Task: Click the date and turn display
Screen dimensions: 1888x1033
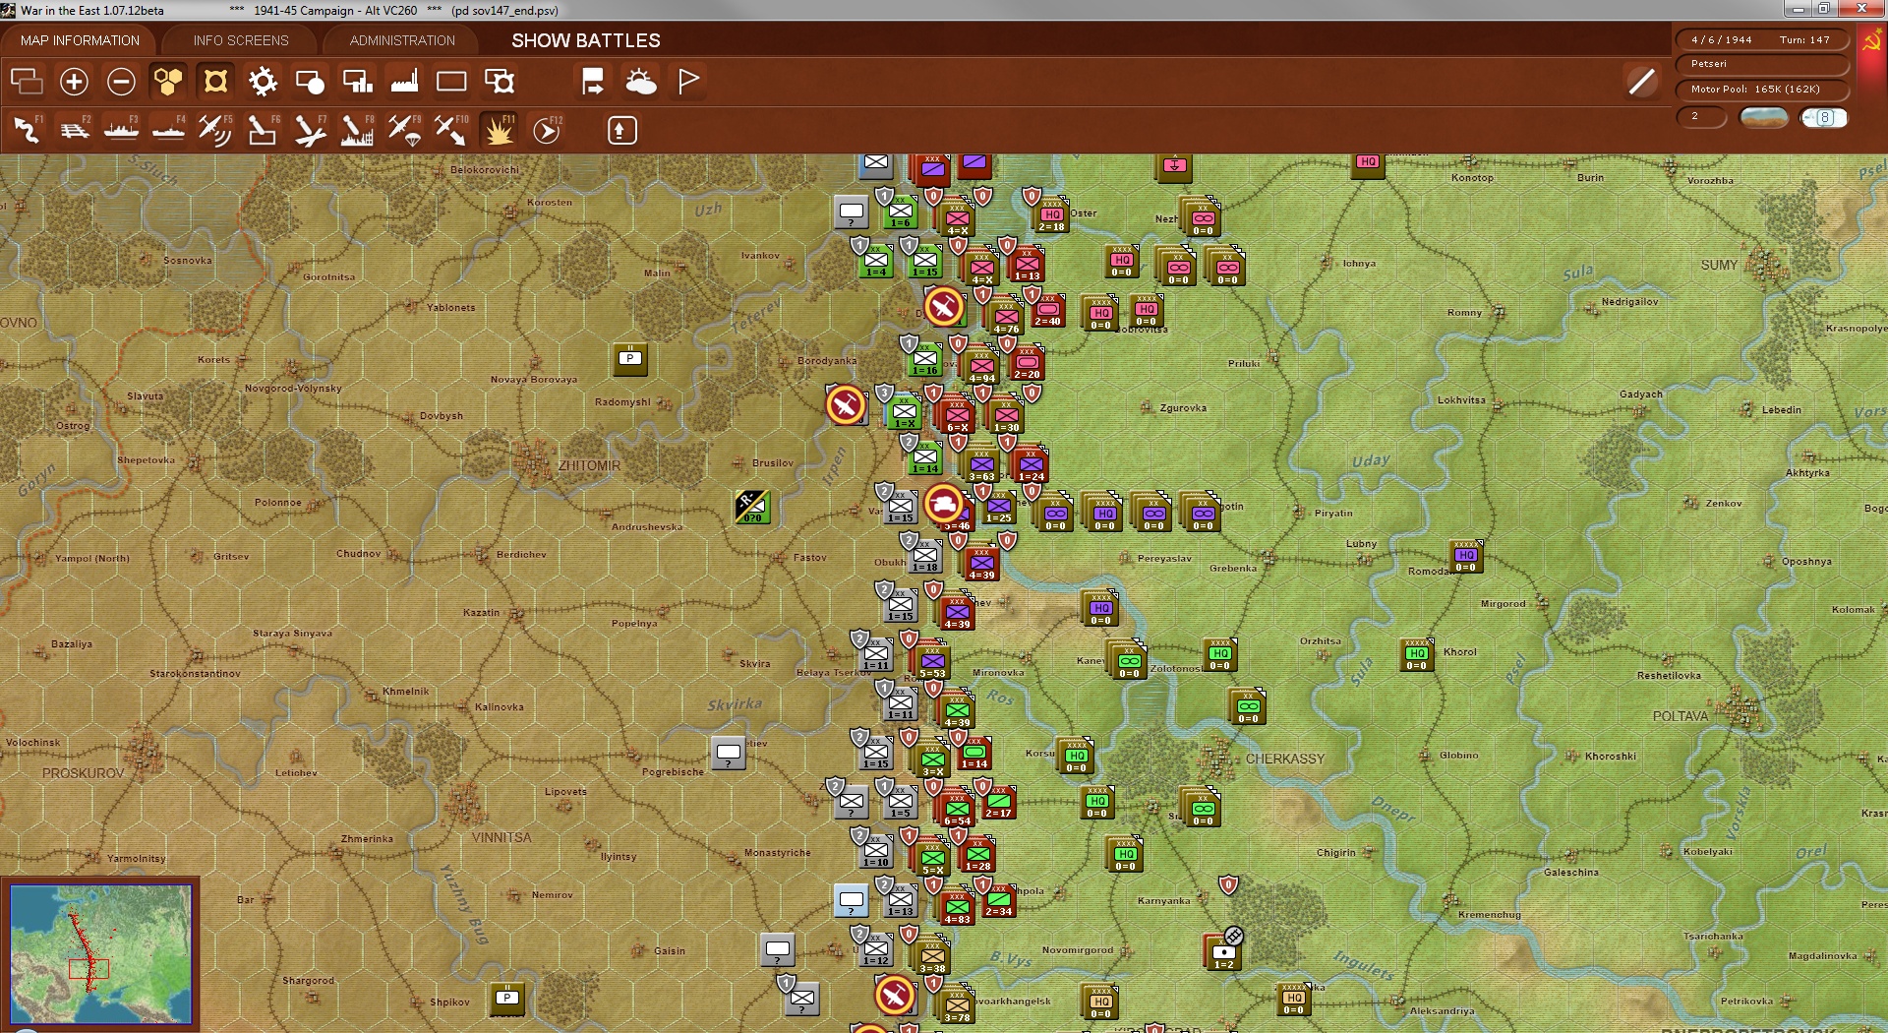Action: (1761, 40)
